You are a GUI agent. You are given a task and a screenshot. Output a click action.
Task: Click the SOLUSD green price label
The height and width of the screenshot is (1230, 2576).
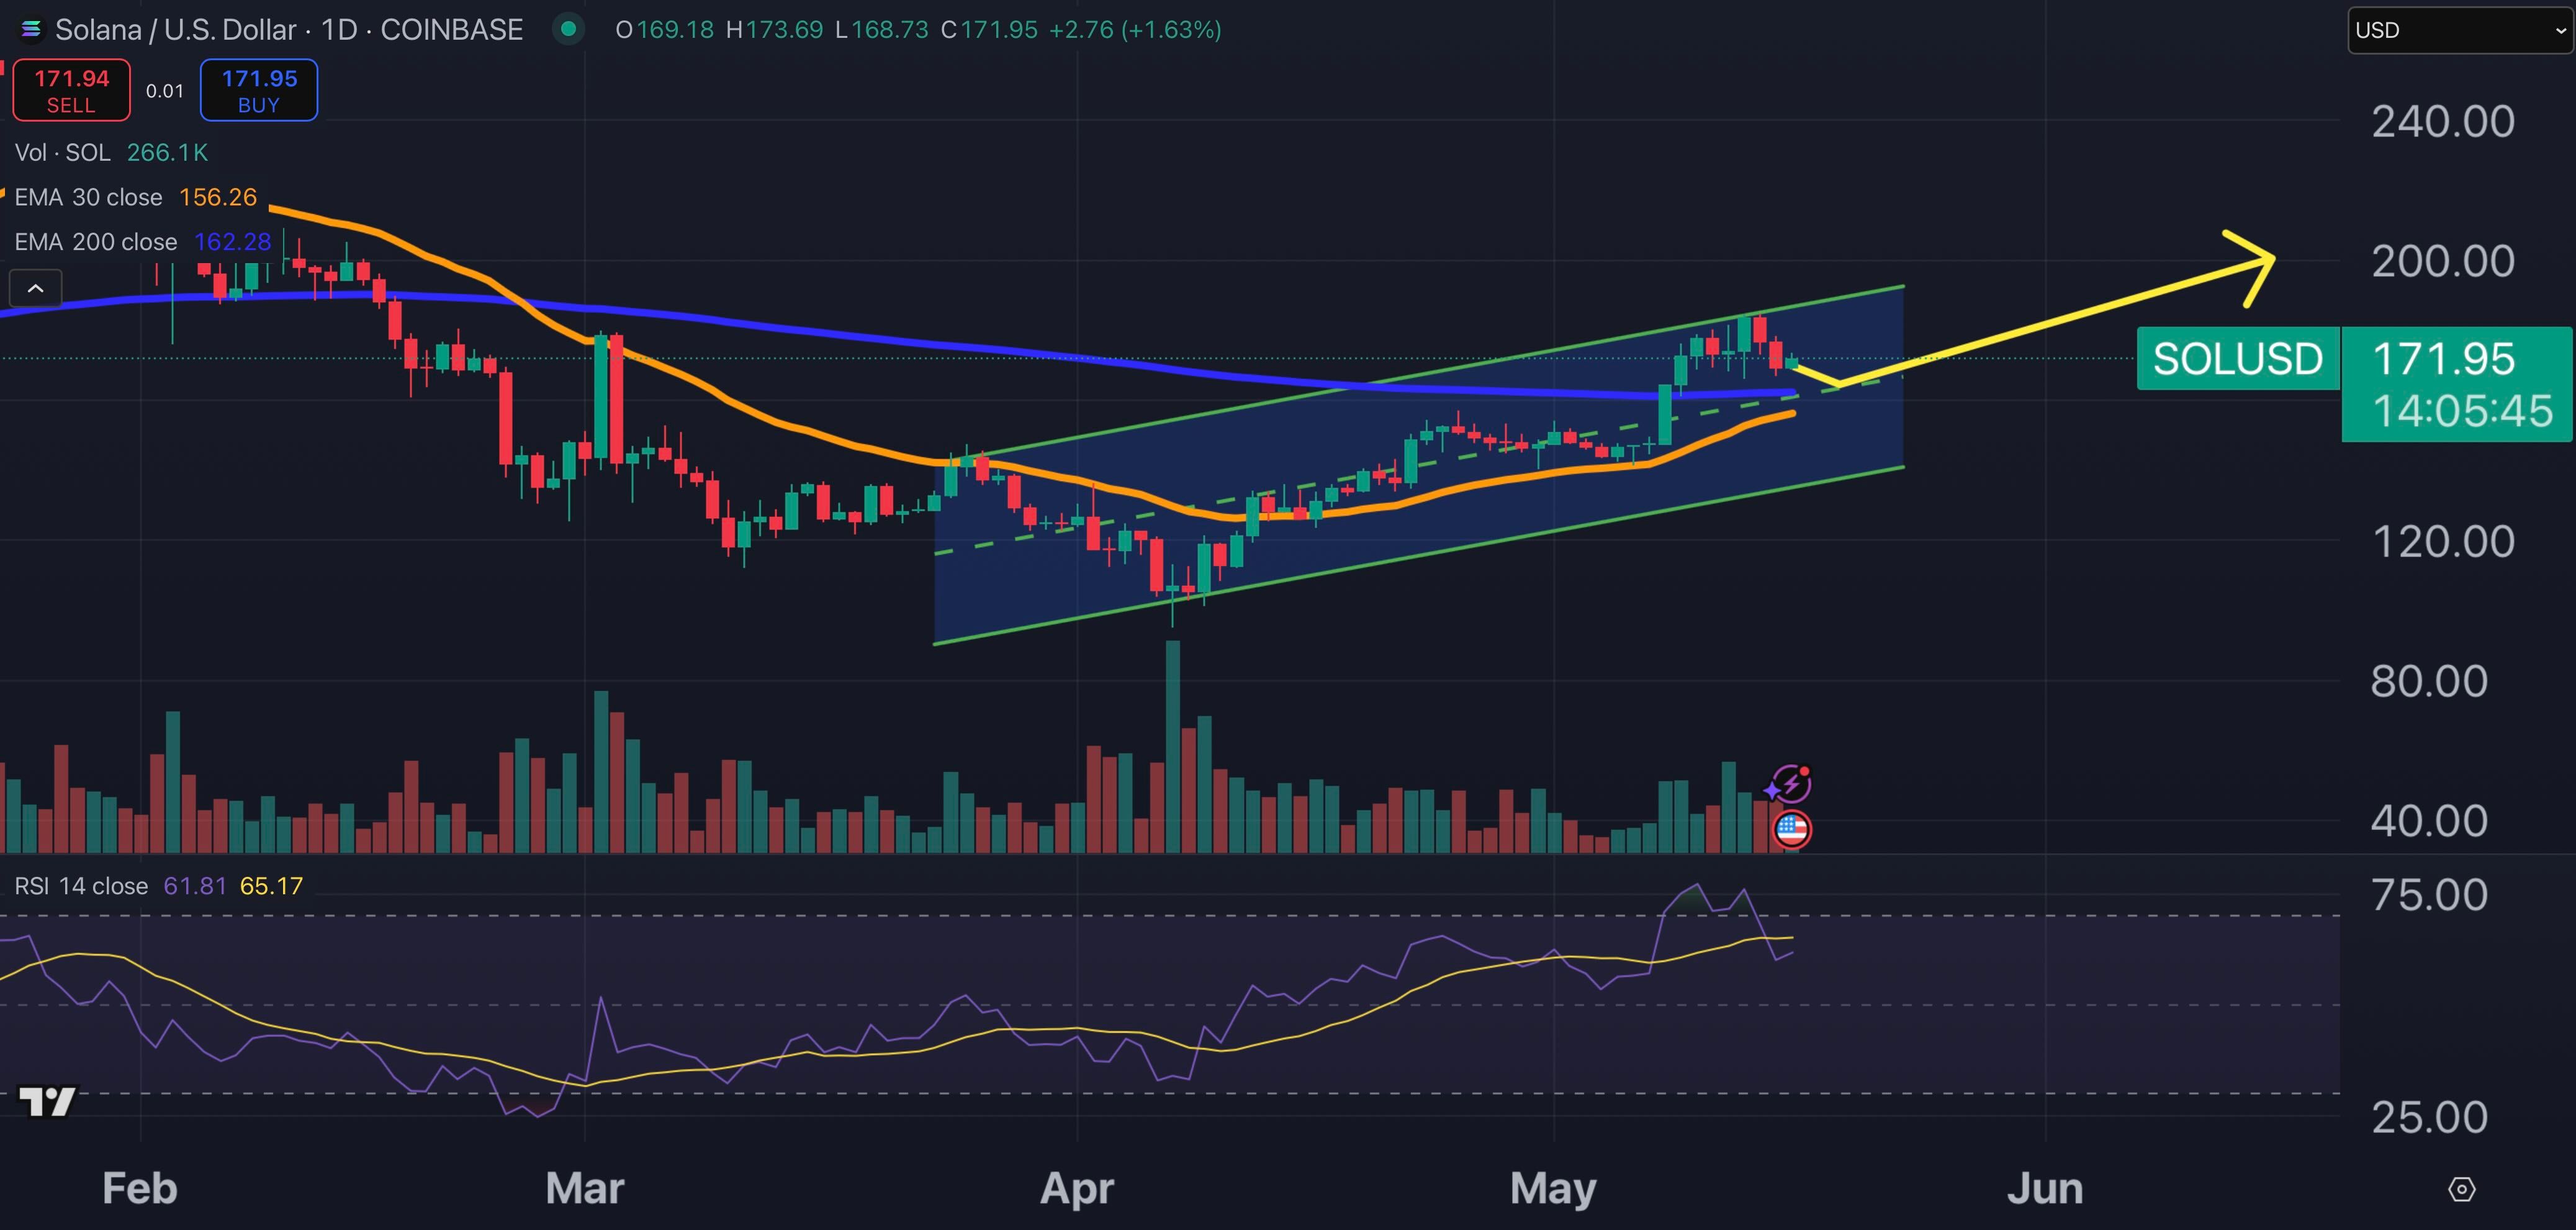coord(2237,358)
